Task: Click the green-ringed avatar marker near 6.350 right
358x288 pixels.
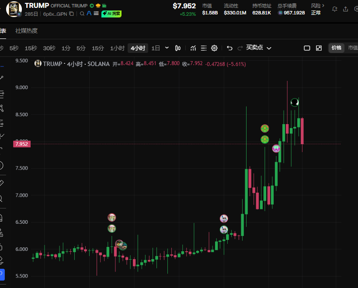Action: 224,229
